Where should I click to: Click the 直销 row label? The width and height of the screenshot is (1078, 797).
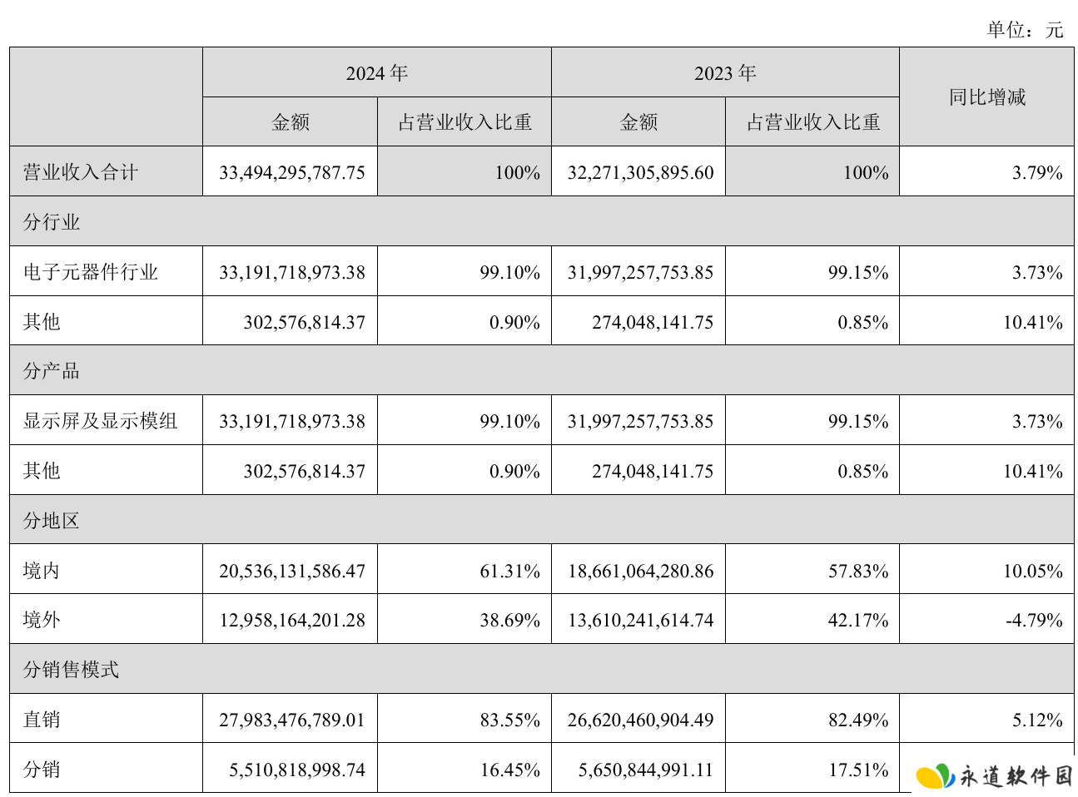coord(42,720)
